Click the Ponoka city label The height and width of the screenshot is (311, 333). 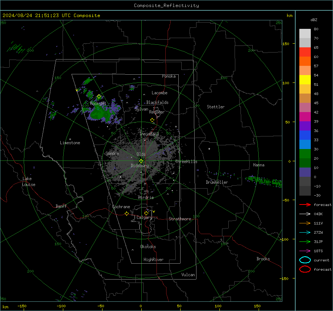click(x=169, y=76)
